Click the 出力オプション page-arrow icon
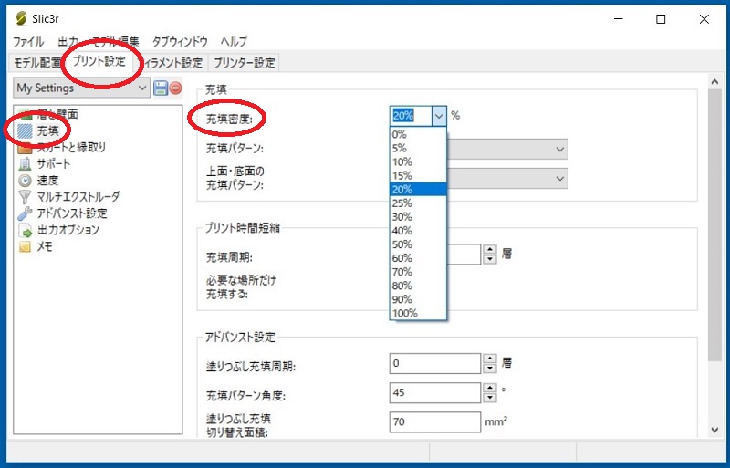 point(25,230)
